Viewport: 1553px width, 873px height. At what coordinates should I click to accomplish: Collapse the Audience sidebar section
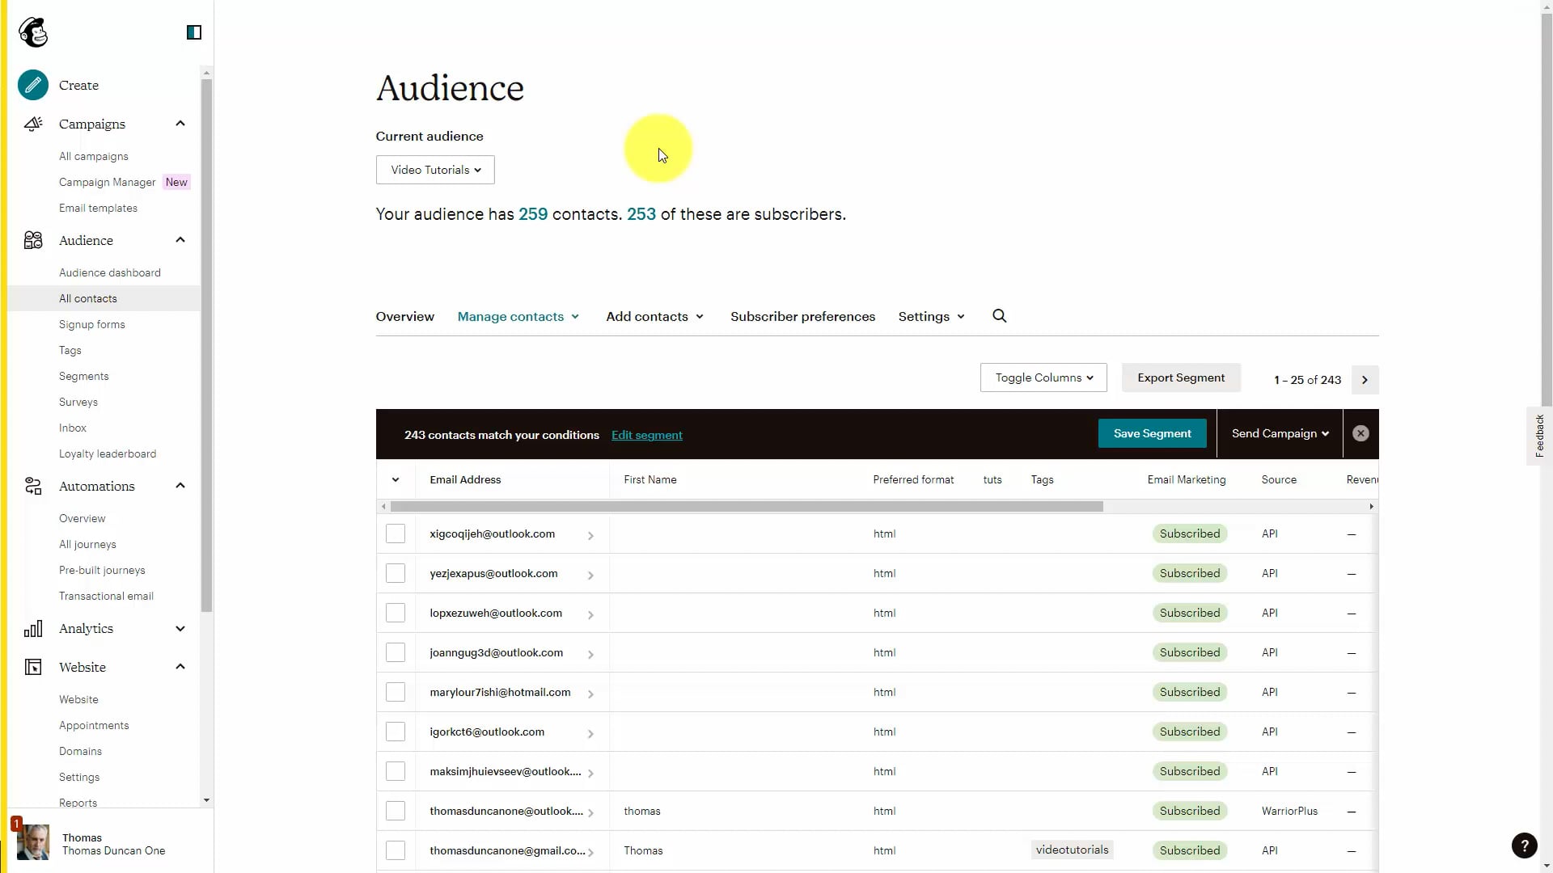180,240
